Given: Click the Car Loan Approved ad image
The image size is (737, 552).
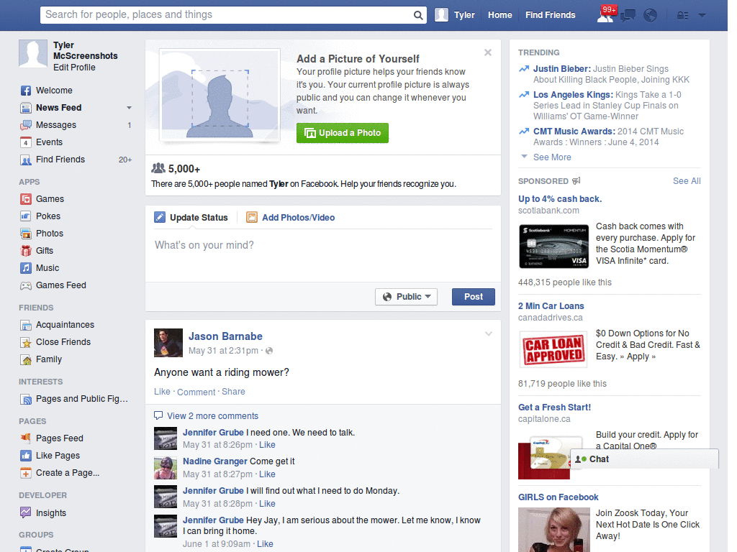Looking at the screenshot, I should [x=553, y=349].
